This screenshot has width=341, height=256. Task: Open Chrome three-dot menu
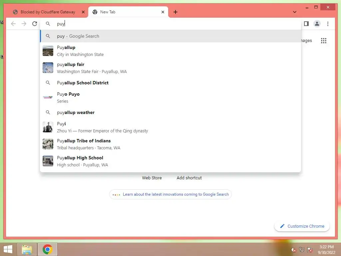tap(328, 24)
